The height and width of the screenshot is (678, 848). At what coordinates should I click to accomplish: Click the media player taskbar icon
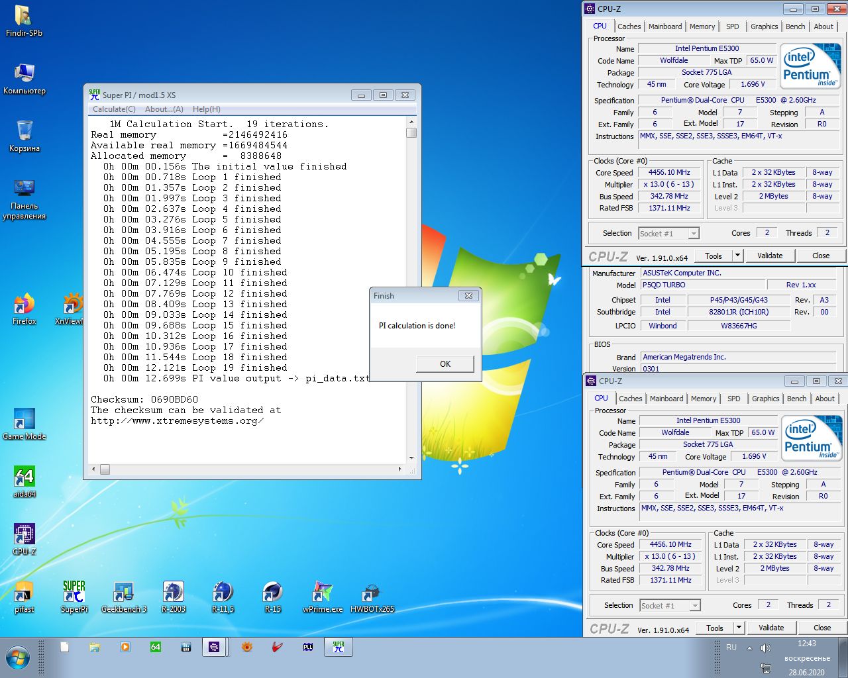click(125, 647)
